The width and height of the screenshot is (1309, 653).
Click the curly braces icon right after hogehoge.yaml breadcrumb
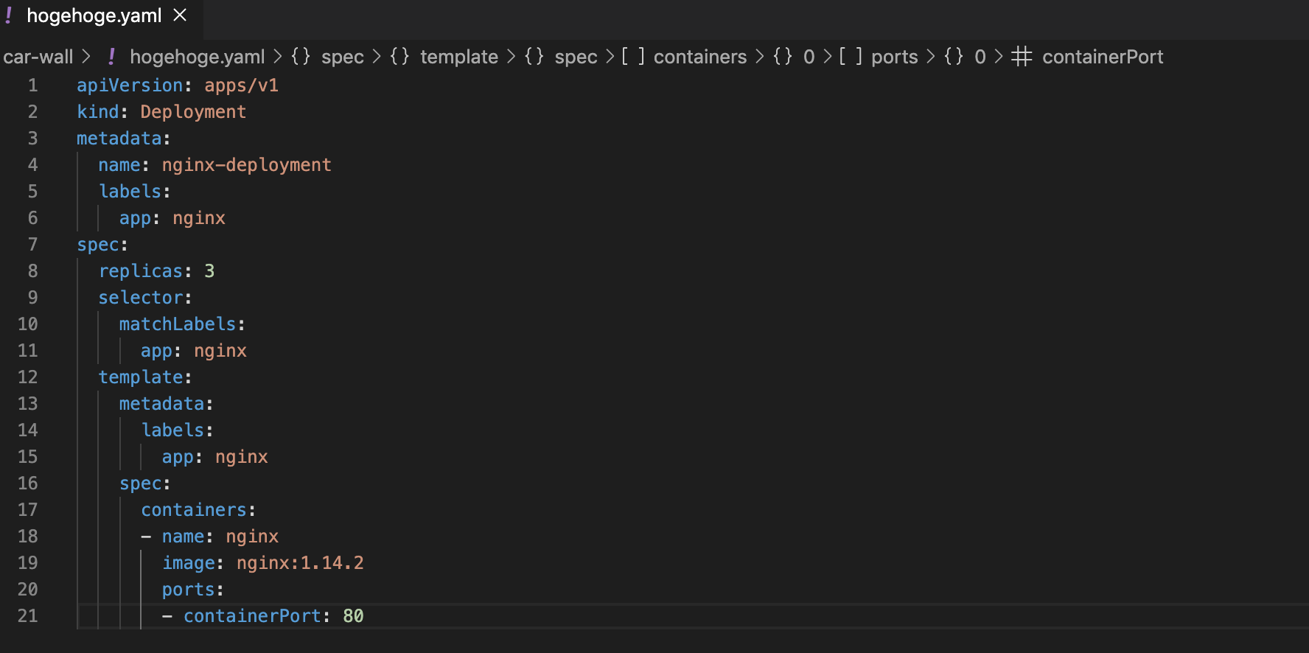point(301,57)
